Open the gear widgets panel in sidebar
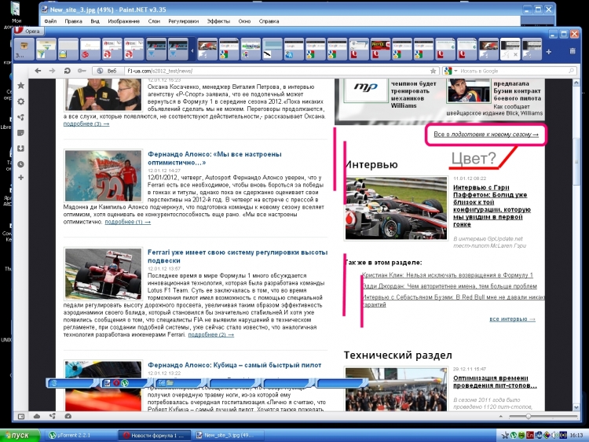This screenshot has width=589, height=442. point(21,101)
